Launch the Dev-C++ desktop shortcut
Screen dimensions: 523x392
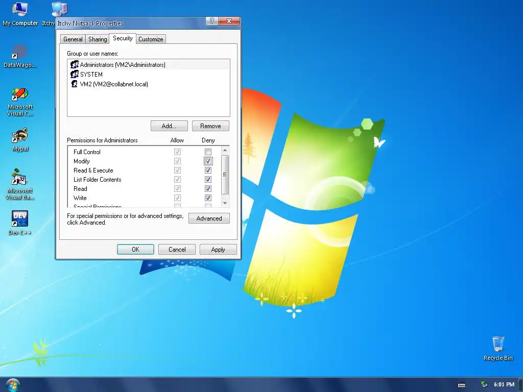20,223
